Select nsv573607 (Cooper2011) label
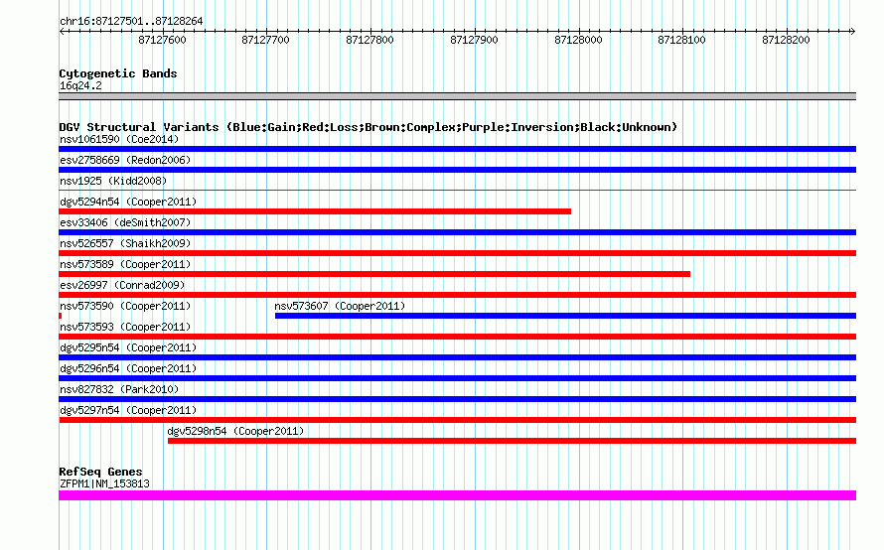Screen dimensions: 884x550 (340, 306)
